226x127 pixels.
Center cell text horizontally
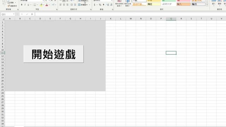click(64, 5)
